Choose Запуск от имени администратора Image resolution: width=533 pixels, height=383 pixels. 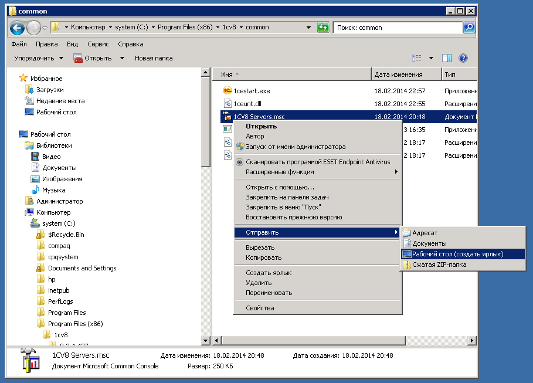pyautogui.click(x=317, y=147)
